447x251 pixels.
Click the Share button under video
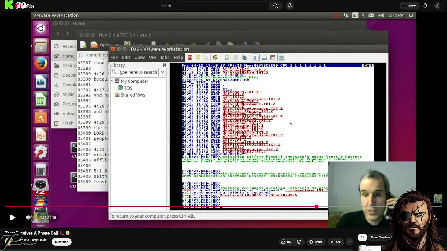[x=315, y=242]
